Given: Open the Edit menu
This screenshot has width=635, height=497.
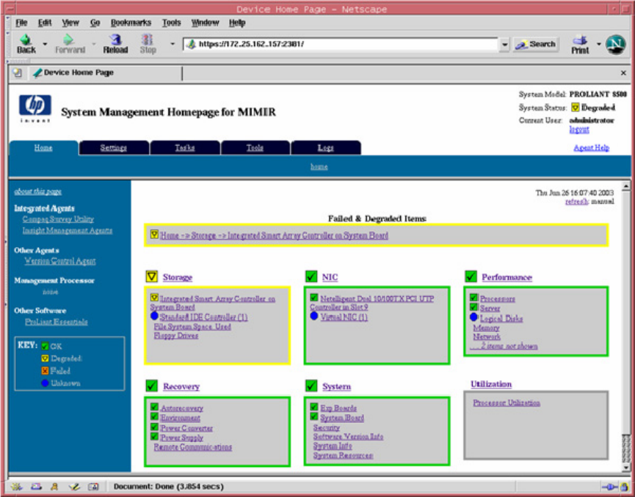Looking at the screenshot, I should pos(45,23).
